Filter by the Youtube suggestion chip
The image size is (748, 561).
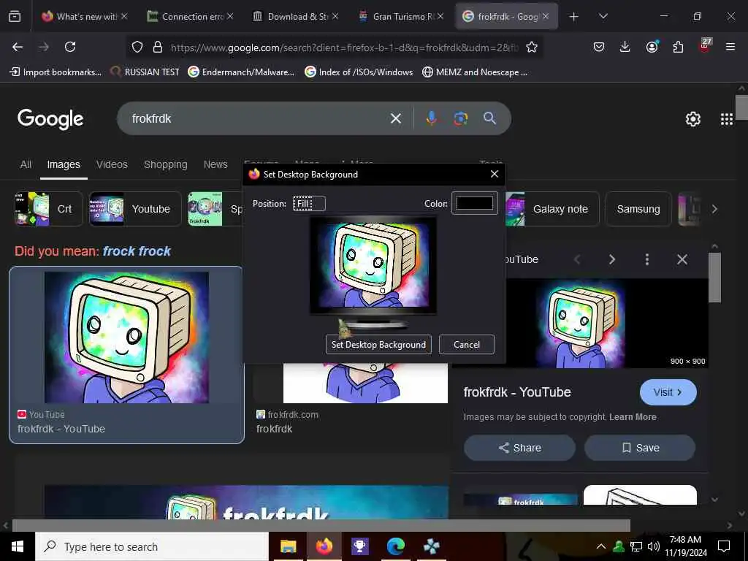pos(135,209)
